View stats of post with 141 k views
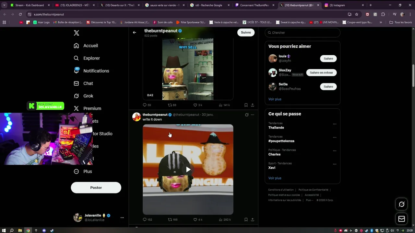Image resolution: width=415 pixels, height=233 pixels. [224, 105]
